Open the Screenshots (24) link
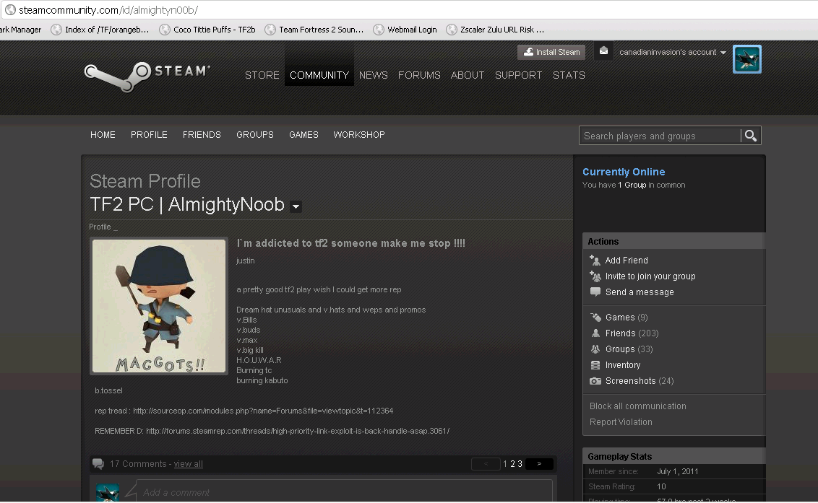This screenshot has height=503, width=818. coord(640,381)
